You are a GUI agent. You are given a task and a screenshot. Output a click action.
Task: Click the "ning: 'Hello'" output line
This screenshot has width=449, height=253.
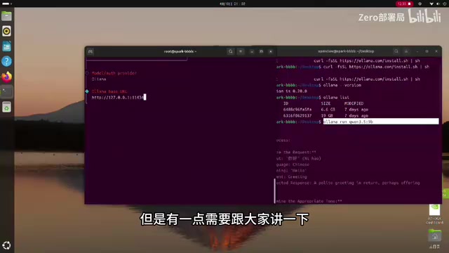292,171
